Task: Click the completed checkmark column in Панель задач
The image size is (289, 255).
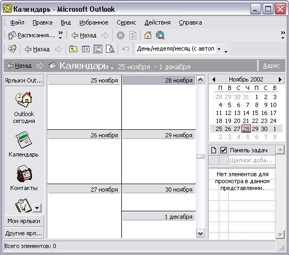Action: 224,150
